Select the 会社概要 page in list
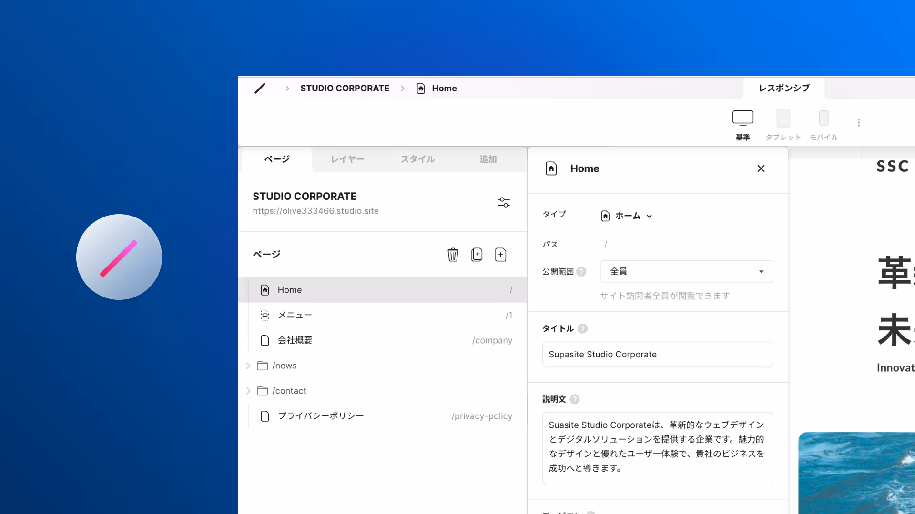 (295, 340)
